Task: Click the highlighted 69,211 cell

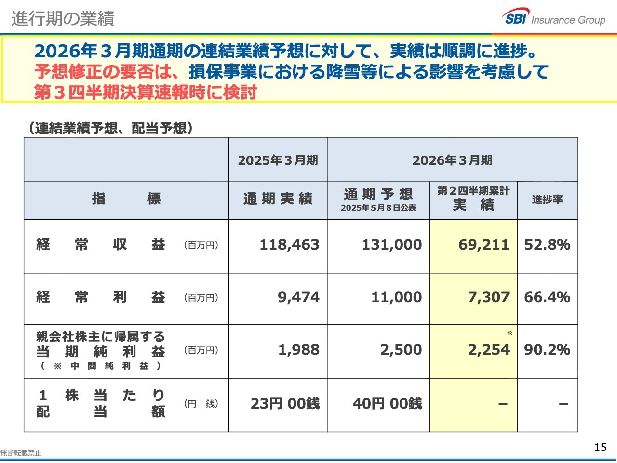Action: pos(483,245)
